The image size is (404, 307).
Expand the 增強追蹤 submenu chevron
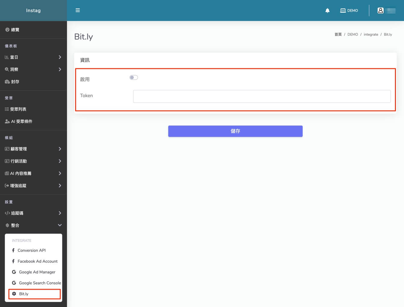pos(60,186)
